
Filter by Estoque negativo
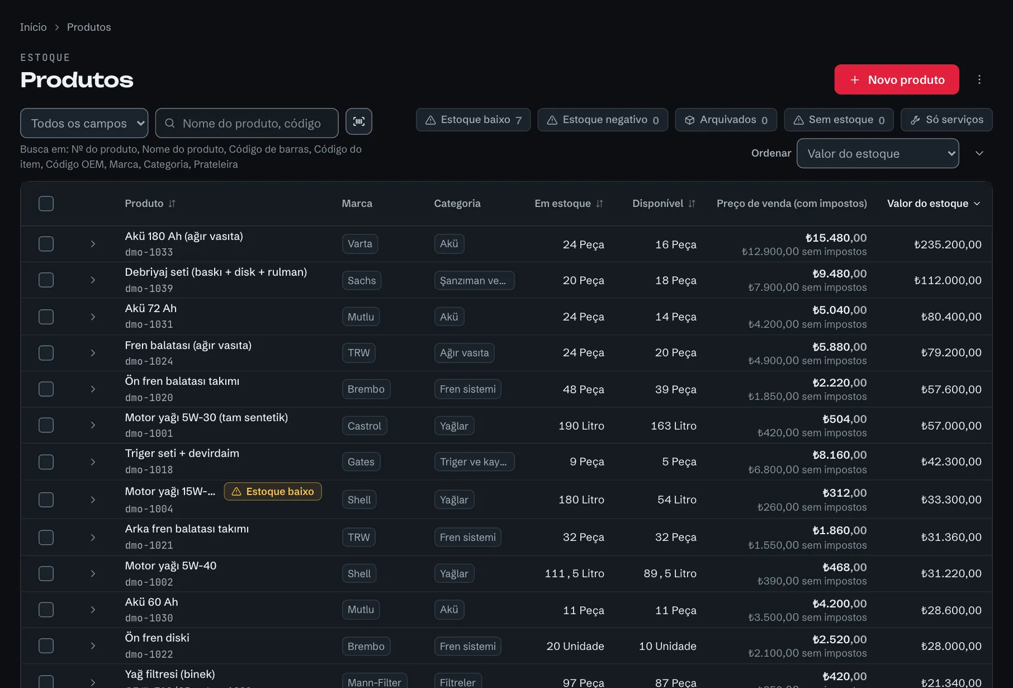tap(603, 120)
